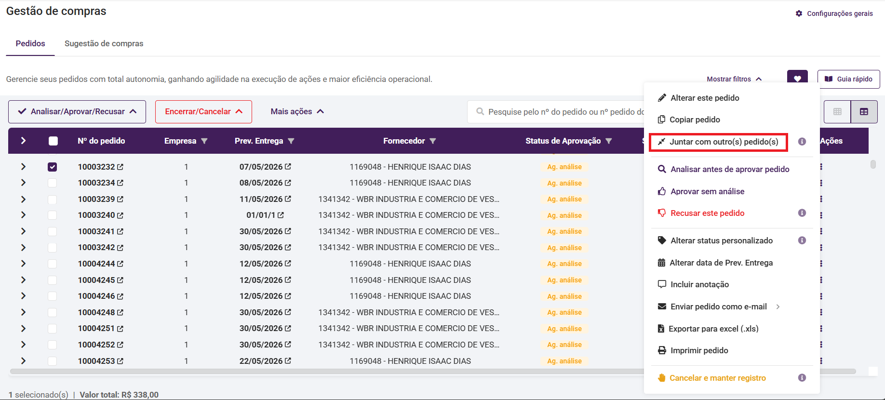885x400 pixels.
Task: Open the Mais ações dropdown
Action: click(297, 111)
